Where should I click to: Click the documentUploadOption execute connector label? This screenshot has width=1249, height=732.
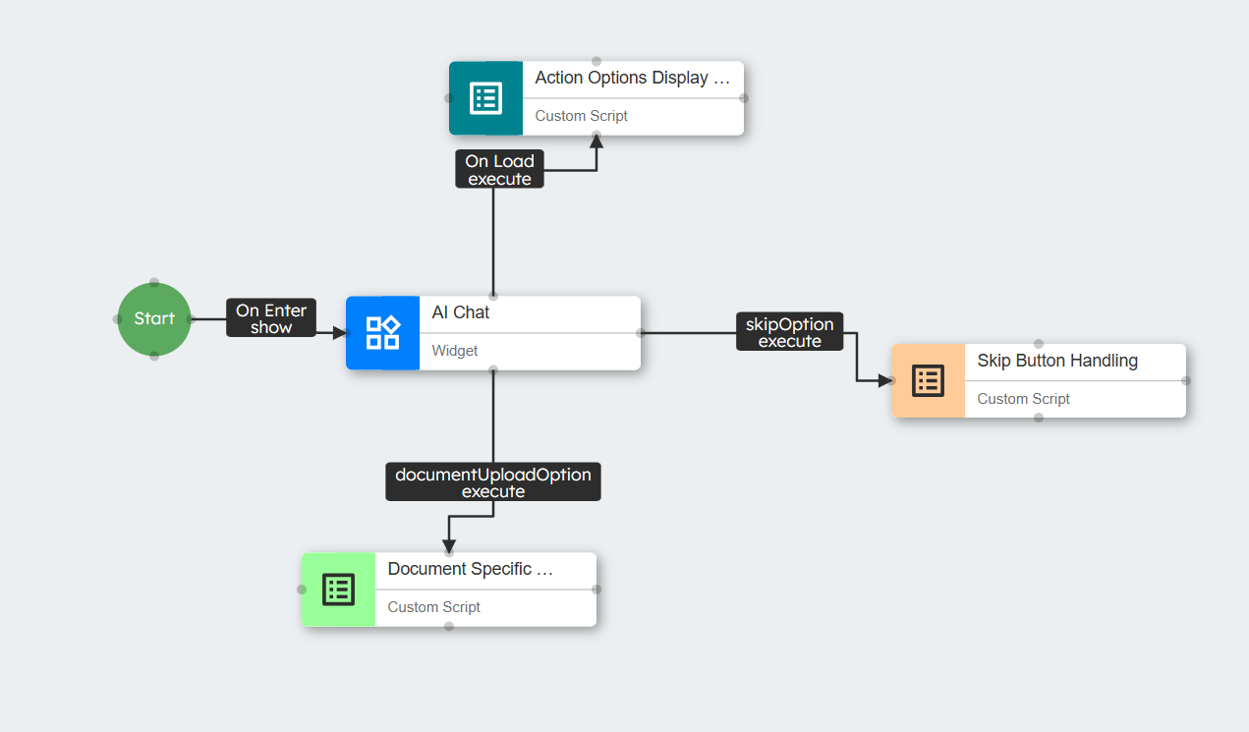(492, 481)
